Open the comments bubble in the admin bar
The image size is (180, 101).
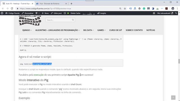click(37, 13)
